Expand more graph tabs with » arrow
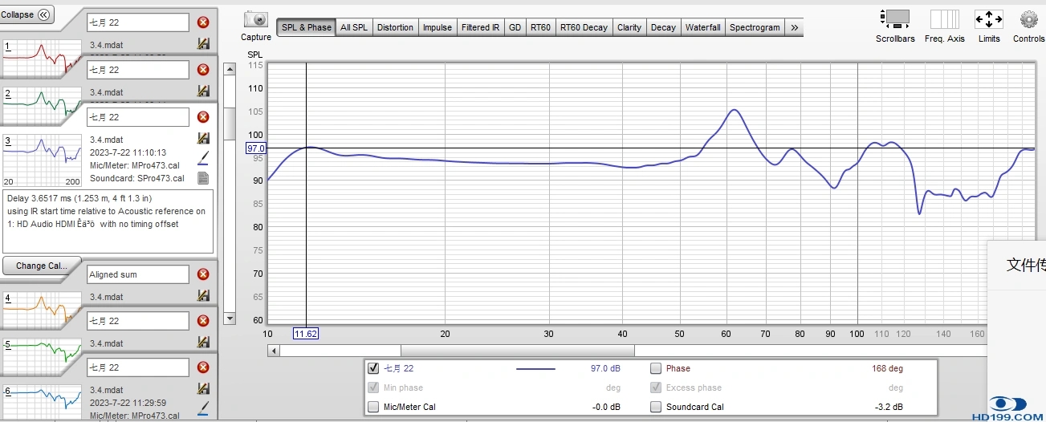The image size is (1046, 422). click(794, 27)
